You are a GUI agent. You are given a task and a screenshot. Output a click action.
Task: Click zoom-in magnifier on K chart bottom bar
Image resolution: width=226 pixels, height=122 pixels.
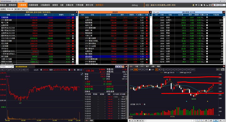tap(201, 121)
